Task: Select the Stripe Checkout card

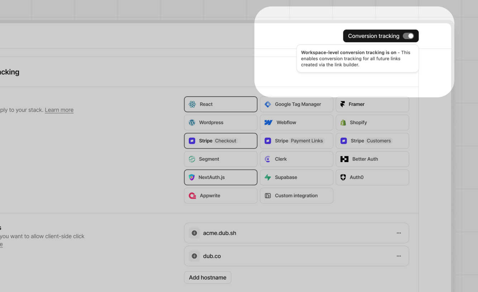Action: pyautogui.click(x=221, y=141)
